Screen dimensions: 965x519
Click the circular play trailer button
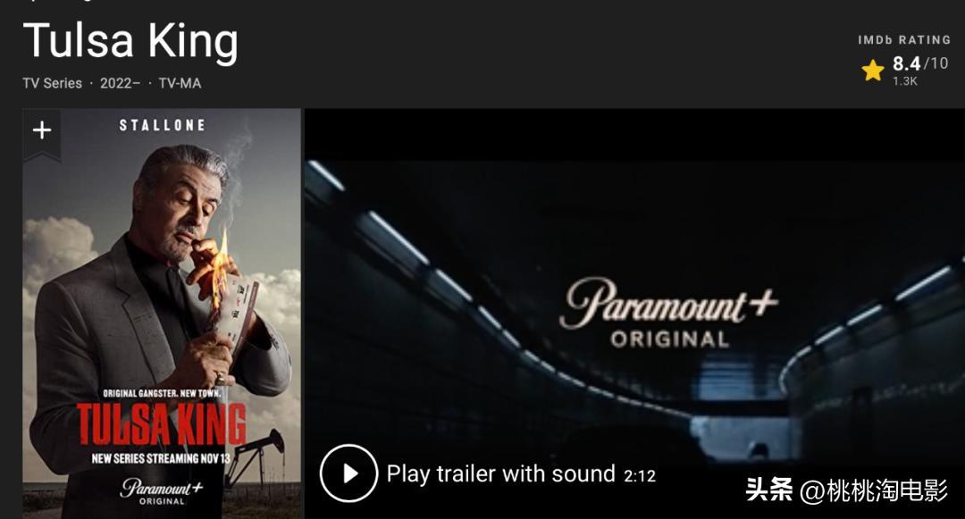coord(349,473)
